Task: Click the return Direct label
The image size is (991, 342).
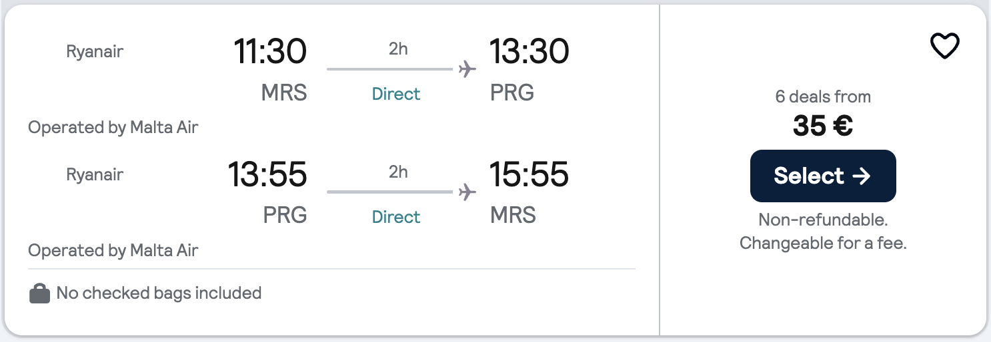Action: [396, 217]
